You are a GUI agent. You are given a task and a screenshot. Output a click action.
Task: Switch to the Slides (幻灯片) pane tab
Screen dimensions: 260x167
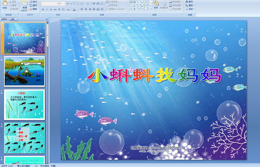4,19
